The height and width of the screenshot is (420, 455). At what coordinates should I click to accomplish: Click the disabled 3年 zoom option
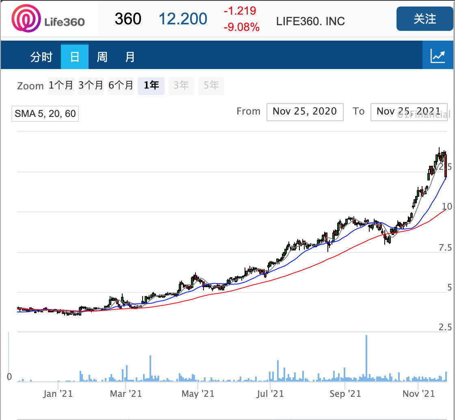pos(181,86)
